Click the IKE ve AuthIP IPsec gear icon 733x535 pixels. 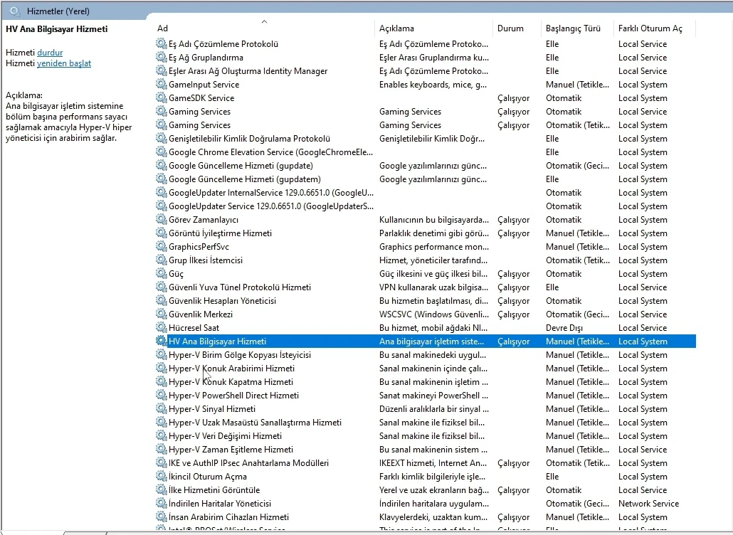[x=162, y=464]
